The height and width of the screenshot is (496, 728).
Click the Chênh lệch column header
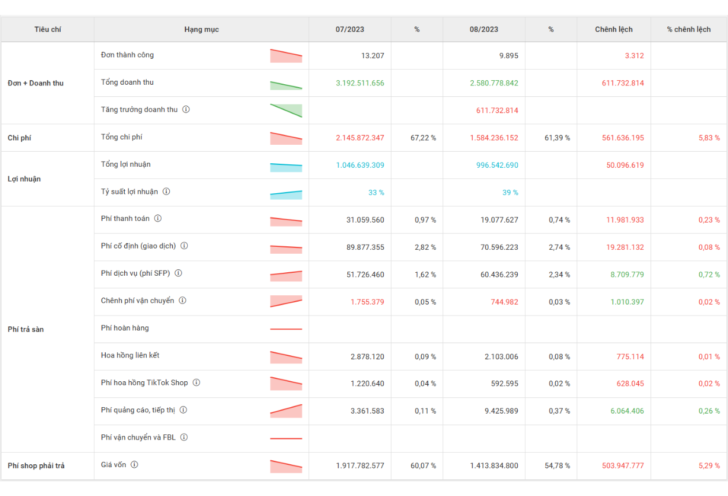coord(614,29)
